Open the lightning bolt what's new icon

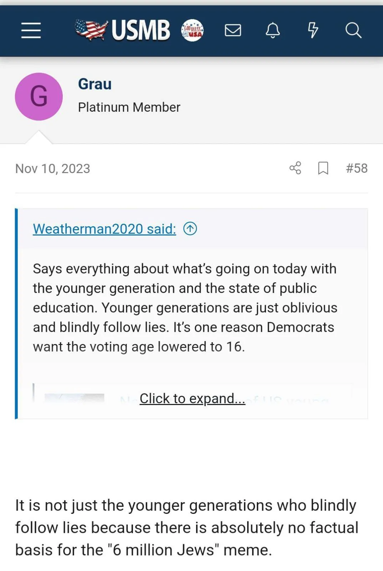tap(313, 30)
